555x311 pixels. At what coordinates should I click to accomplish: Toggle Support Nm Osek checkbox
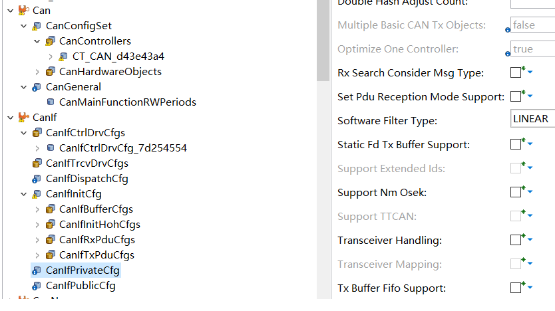click(x=516, y=192)
